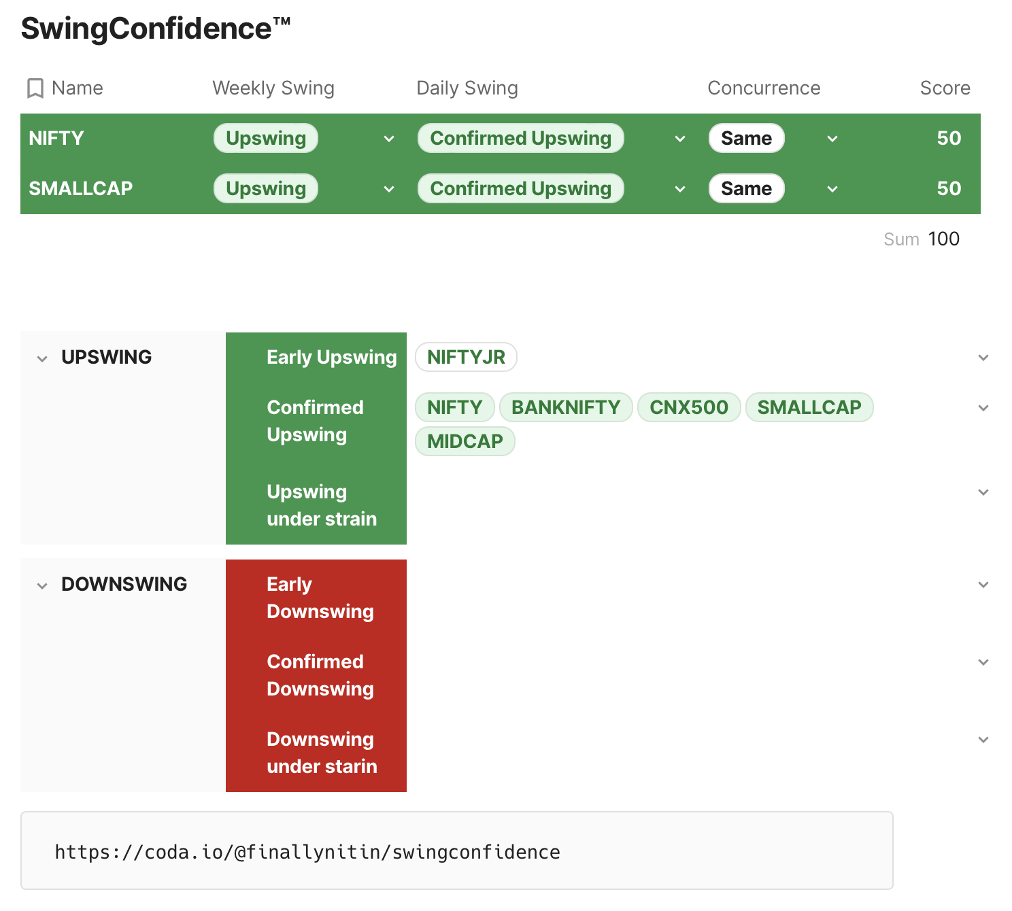Select the NIFTY tag in Confirmed Upswing
The height and width of the screenshot is (911, 1012).
[455, 407]
